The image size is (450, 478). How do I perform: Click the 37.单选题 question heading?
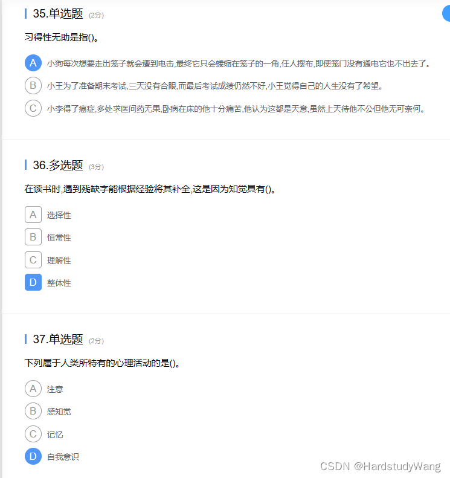coord(58,339)
